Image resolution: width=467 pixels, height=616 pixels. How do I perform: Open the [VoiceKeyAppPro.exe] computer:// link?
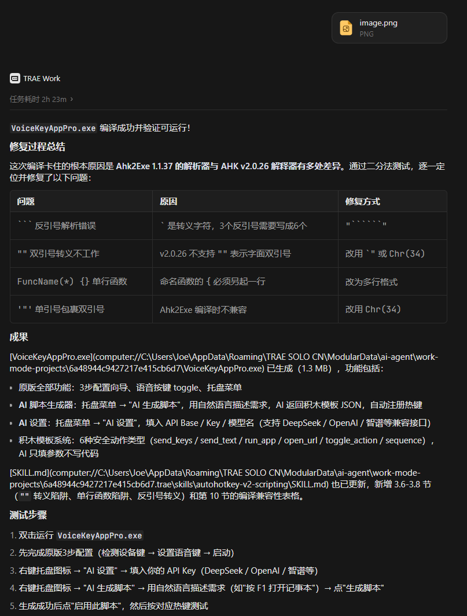coord(224,363)
